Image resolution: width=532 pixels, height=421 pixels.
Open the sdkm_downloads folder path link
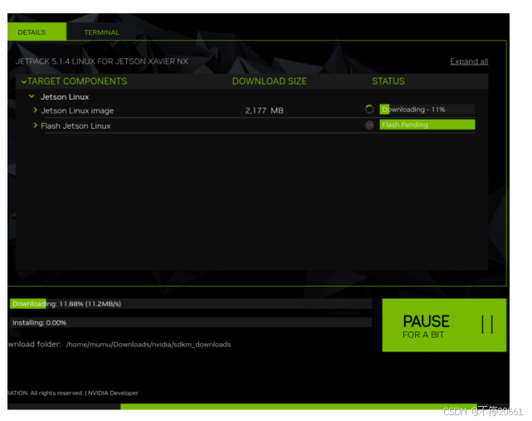[149, 345]
